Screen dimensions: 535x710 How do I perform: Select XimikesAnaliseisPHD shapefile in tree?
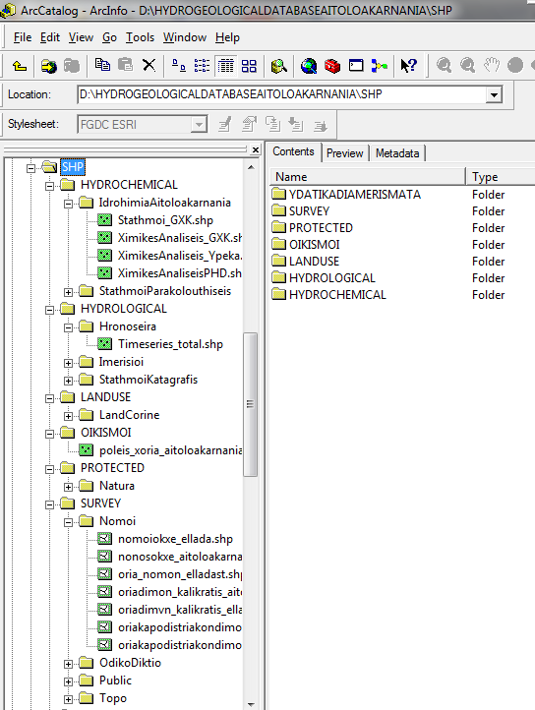tap(179, 273)
